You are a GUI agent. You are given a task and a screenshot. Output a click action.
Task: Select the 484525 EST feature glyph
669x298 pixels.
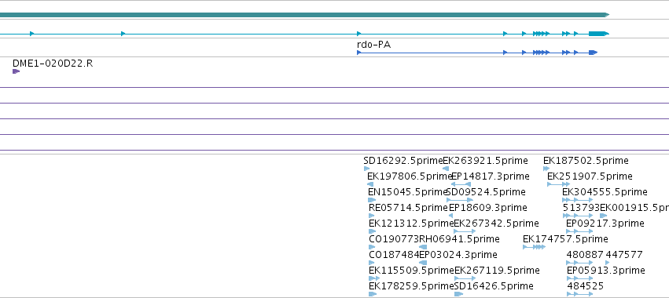[x=580, y=294]
